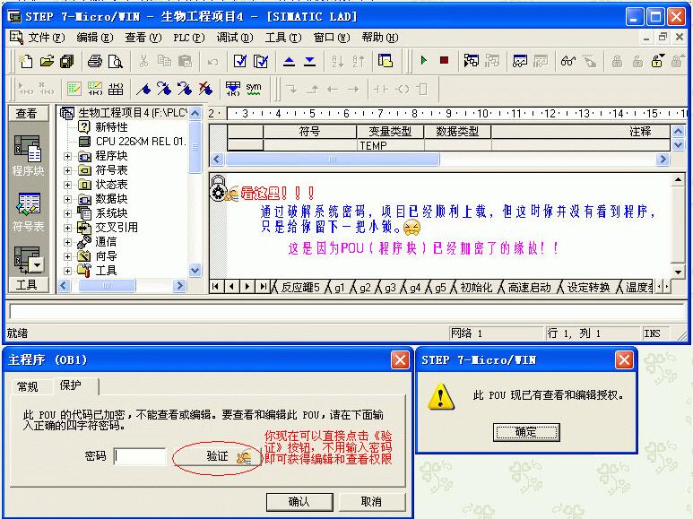Open the 文件(F) menu
The image size is (693, 519).
click(47, 38)
